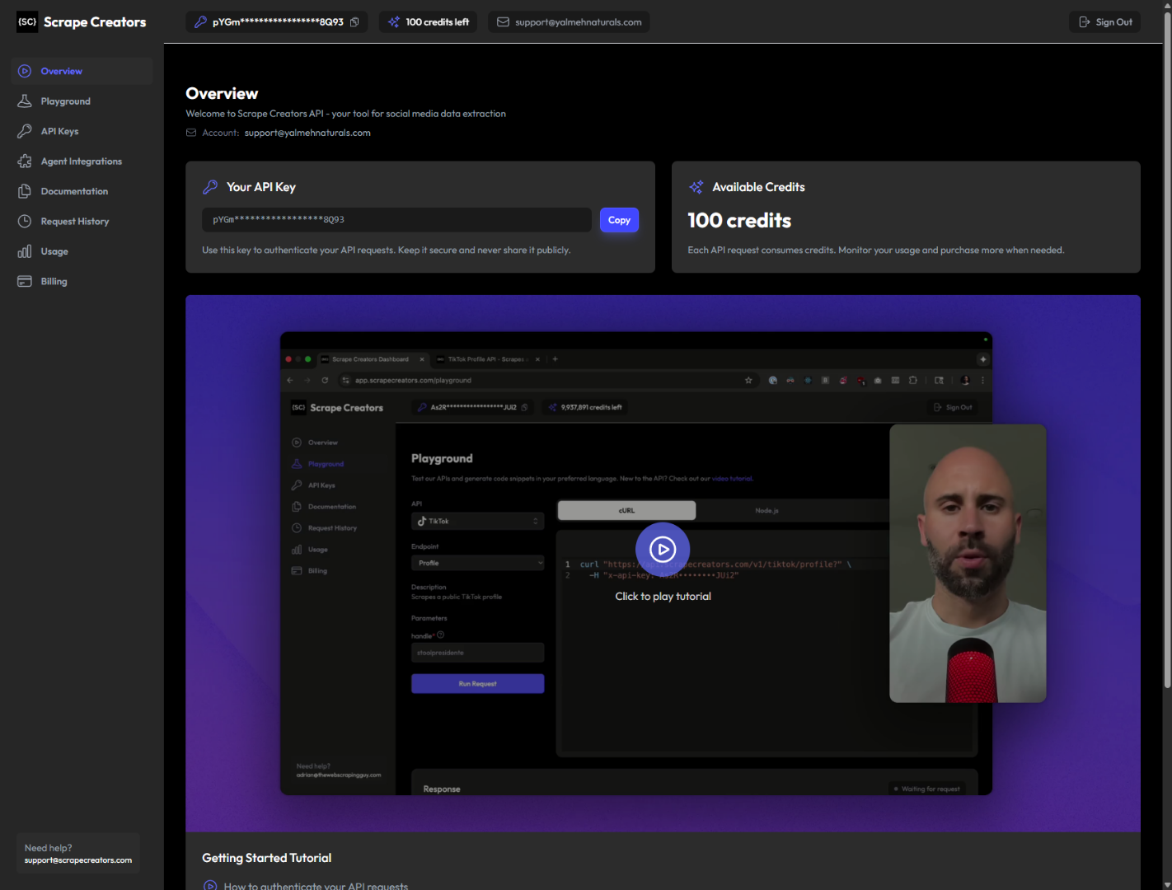The width and height of the screenshot is (1172, 890).
Task: Click the header masked API key text
Action: click(x=278, y=22)
